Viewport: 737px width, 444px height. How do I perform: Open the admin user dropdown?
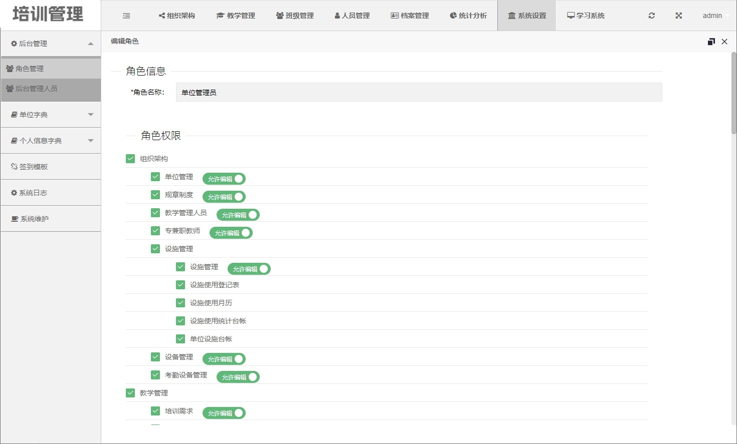point(714,16)
